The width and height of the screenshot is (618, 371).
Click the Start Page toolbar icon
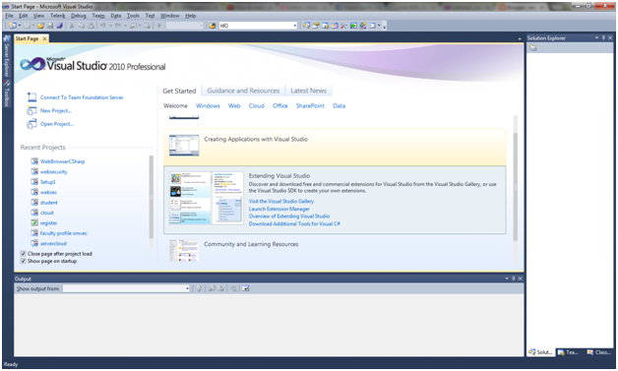pyautogui.click(x=353, y=26)
